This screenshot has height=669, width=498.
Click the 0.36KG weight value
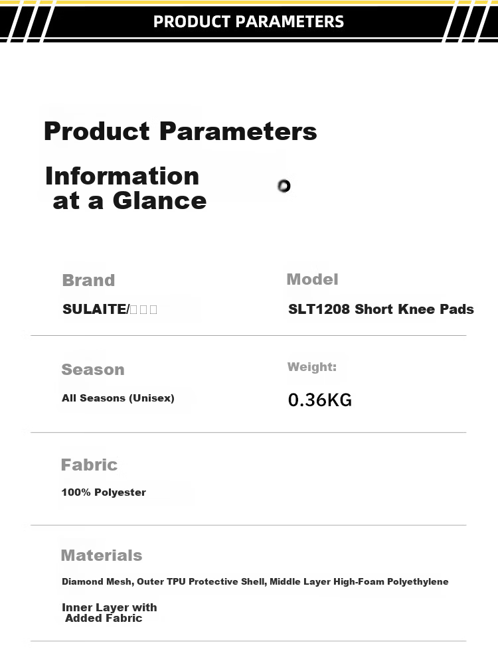(x=320, y=400)
